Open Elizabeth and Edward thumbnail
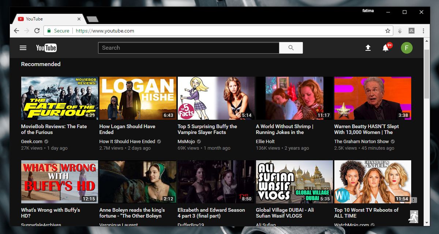This screenshot has width=439, height=234. pos(216,182)
